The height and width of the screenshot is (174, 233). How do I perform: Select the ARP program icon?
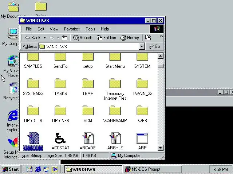[142, 138]
